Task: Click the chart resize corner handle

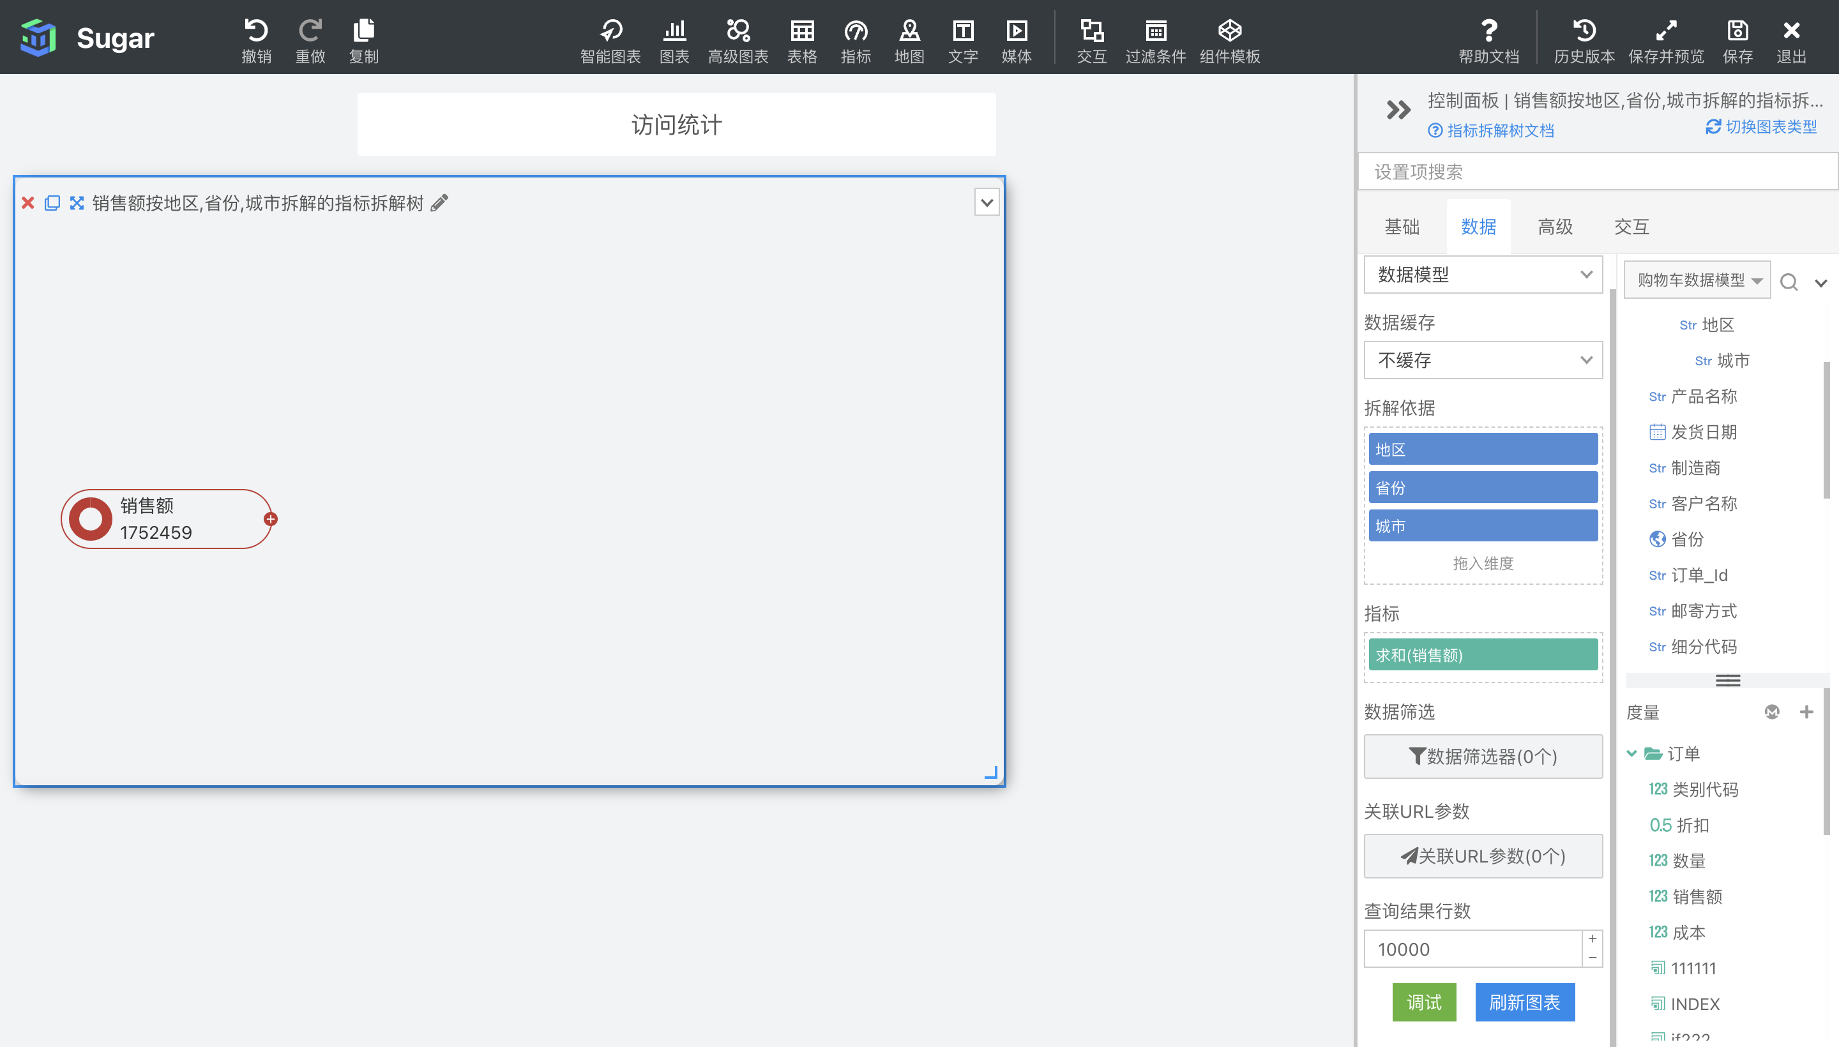Action: pyautogui.click(x=991, y=773)
